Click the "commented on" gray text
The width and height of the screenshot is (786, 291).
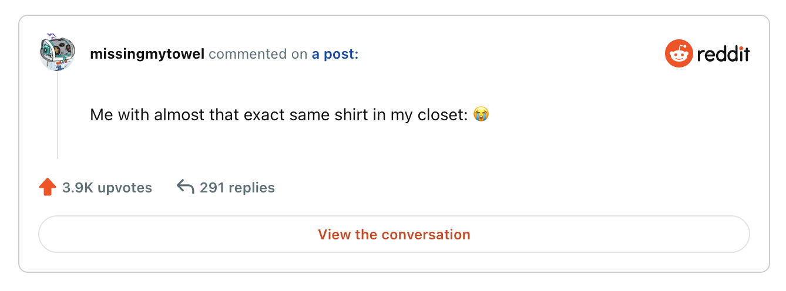[258, 55]
